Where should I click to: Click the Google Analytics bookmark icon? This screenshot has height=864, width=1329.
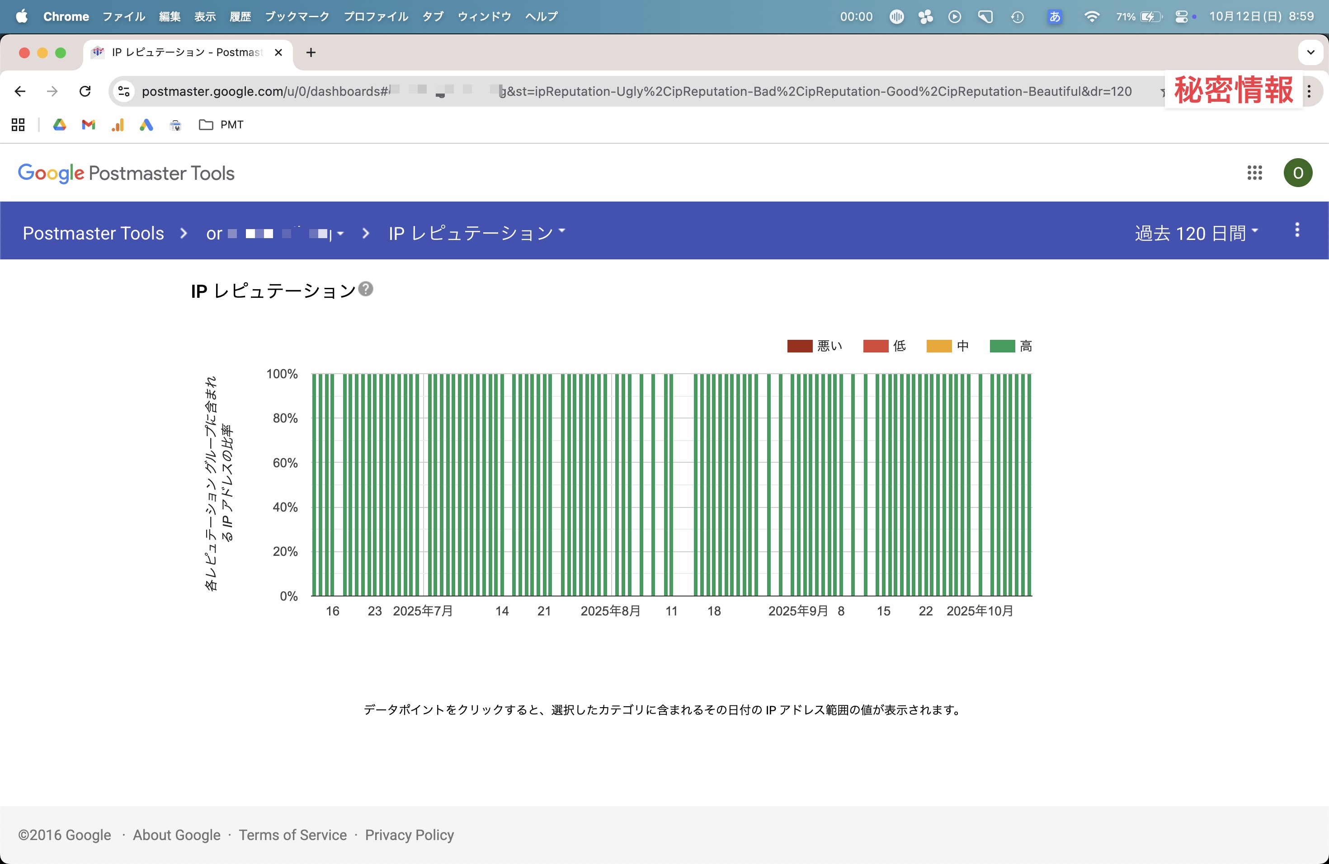click(x=117, y=124)
